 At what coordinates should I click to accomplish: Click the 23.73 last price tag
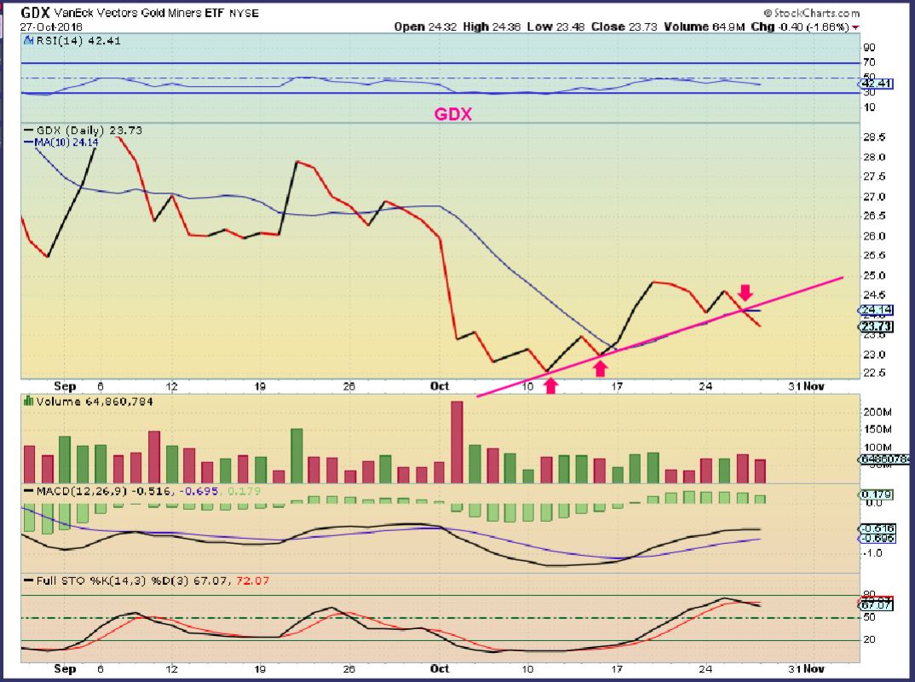(876, 327)
